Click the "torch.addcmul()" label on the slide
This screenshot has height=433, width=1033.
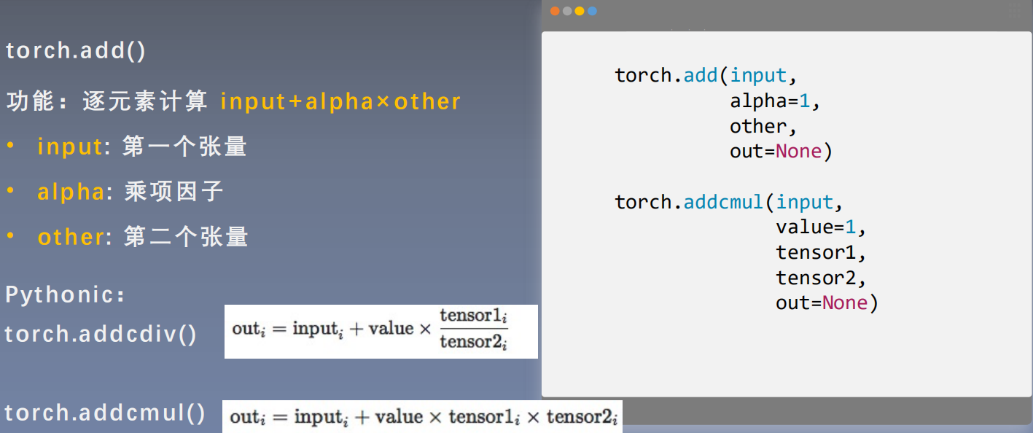coord(105,413)
